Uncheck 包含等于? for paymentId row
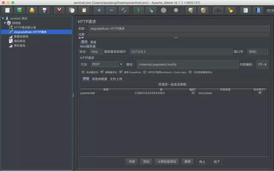 (260, 93)
